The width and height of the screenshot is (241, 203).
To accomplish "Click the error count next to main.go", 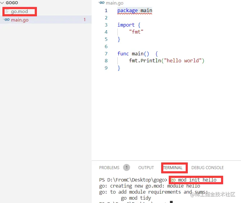I will tap(85, 20).
